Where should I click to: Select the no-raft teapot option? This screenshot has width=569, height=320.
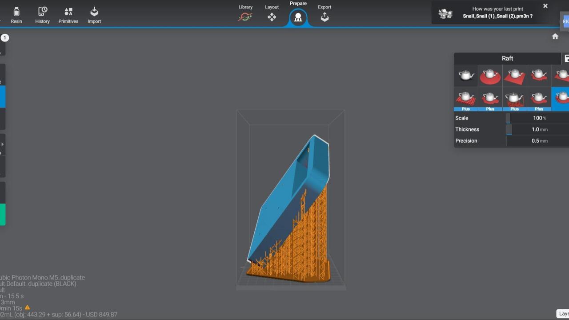[465, 75]
